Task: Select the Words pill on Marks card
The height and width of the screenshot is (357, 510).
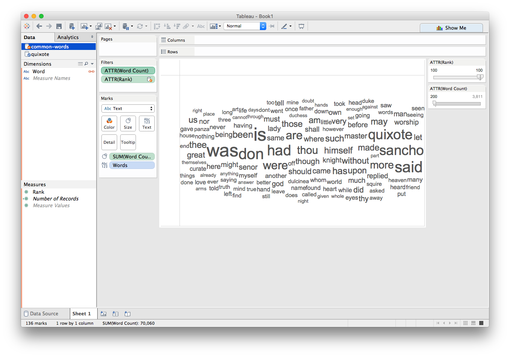Action: click(132, 165)
